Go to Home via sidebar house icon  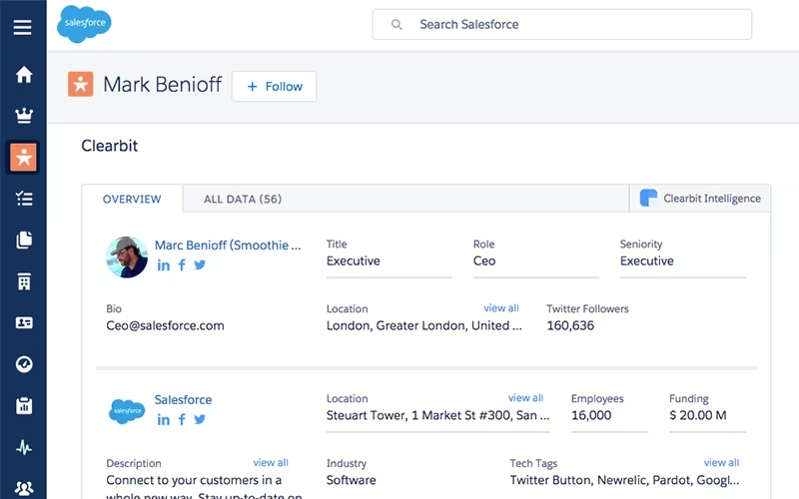point(23,74)
